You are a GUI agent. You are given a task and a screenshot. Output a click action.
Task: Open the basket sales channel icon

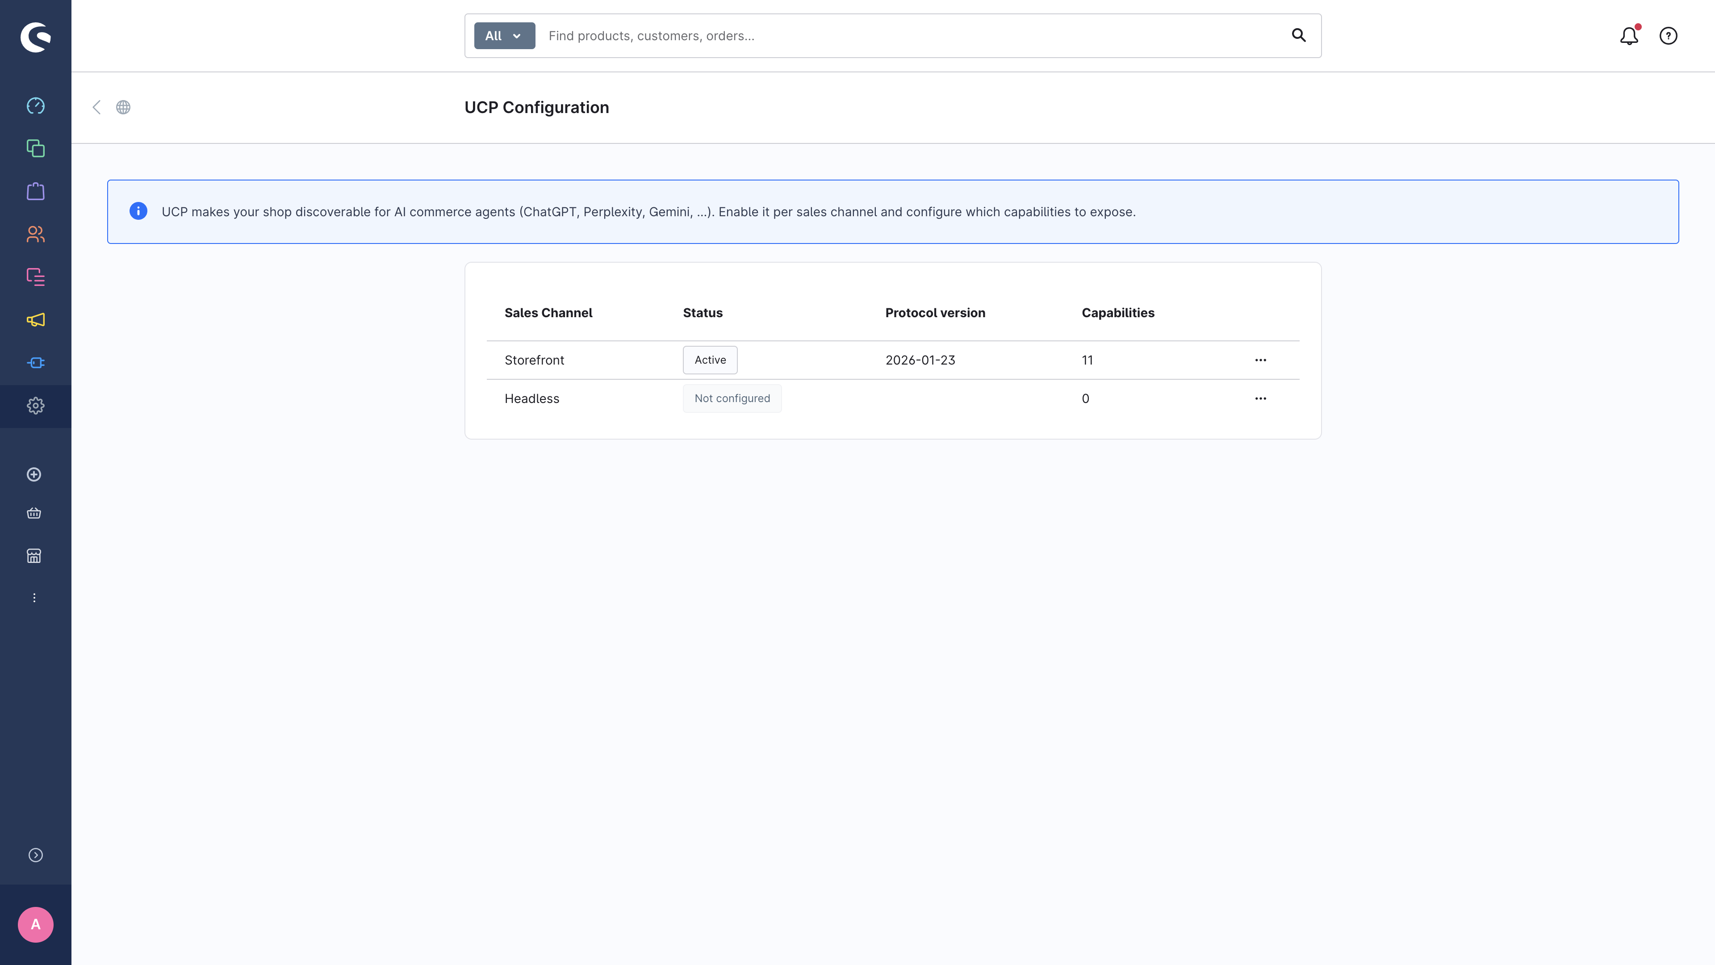pos(34,513)
